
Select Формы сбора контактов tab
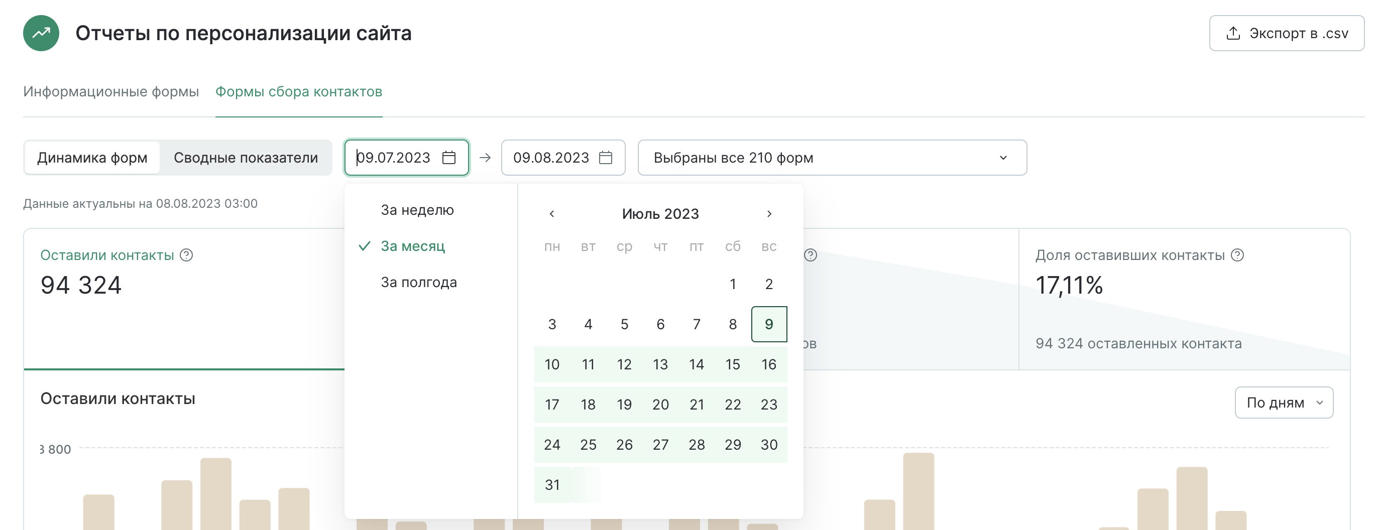pyautogui.click(x=299, y=91)
